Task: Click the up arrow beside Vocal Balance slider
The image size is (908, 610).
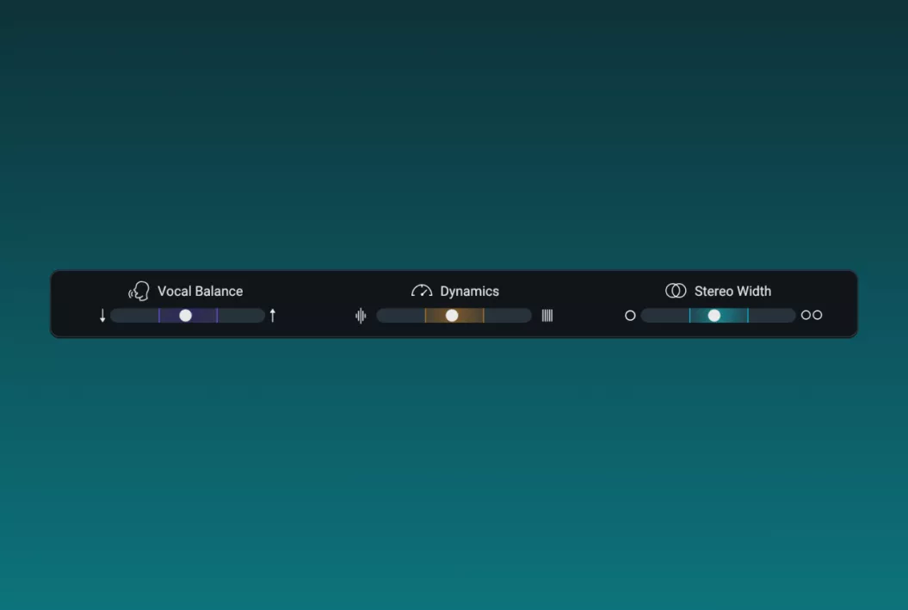Action: (x=273, y=316)
